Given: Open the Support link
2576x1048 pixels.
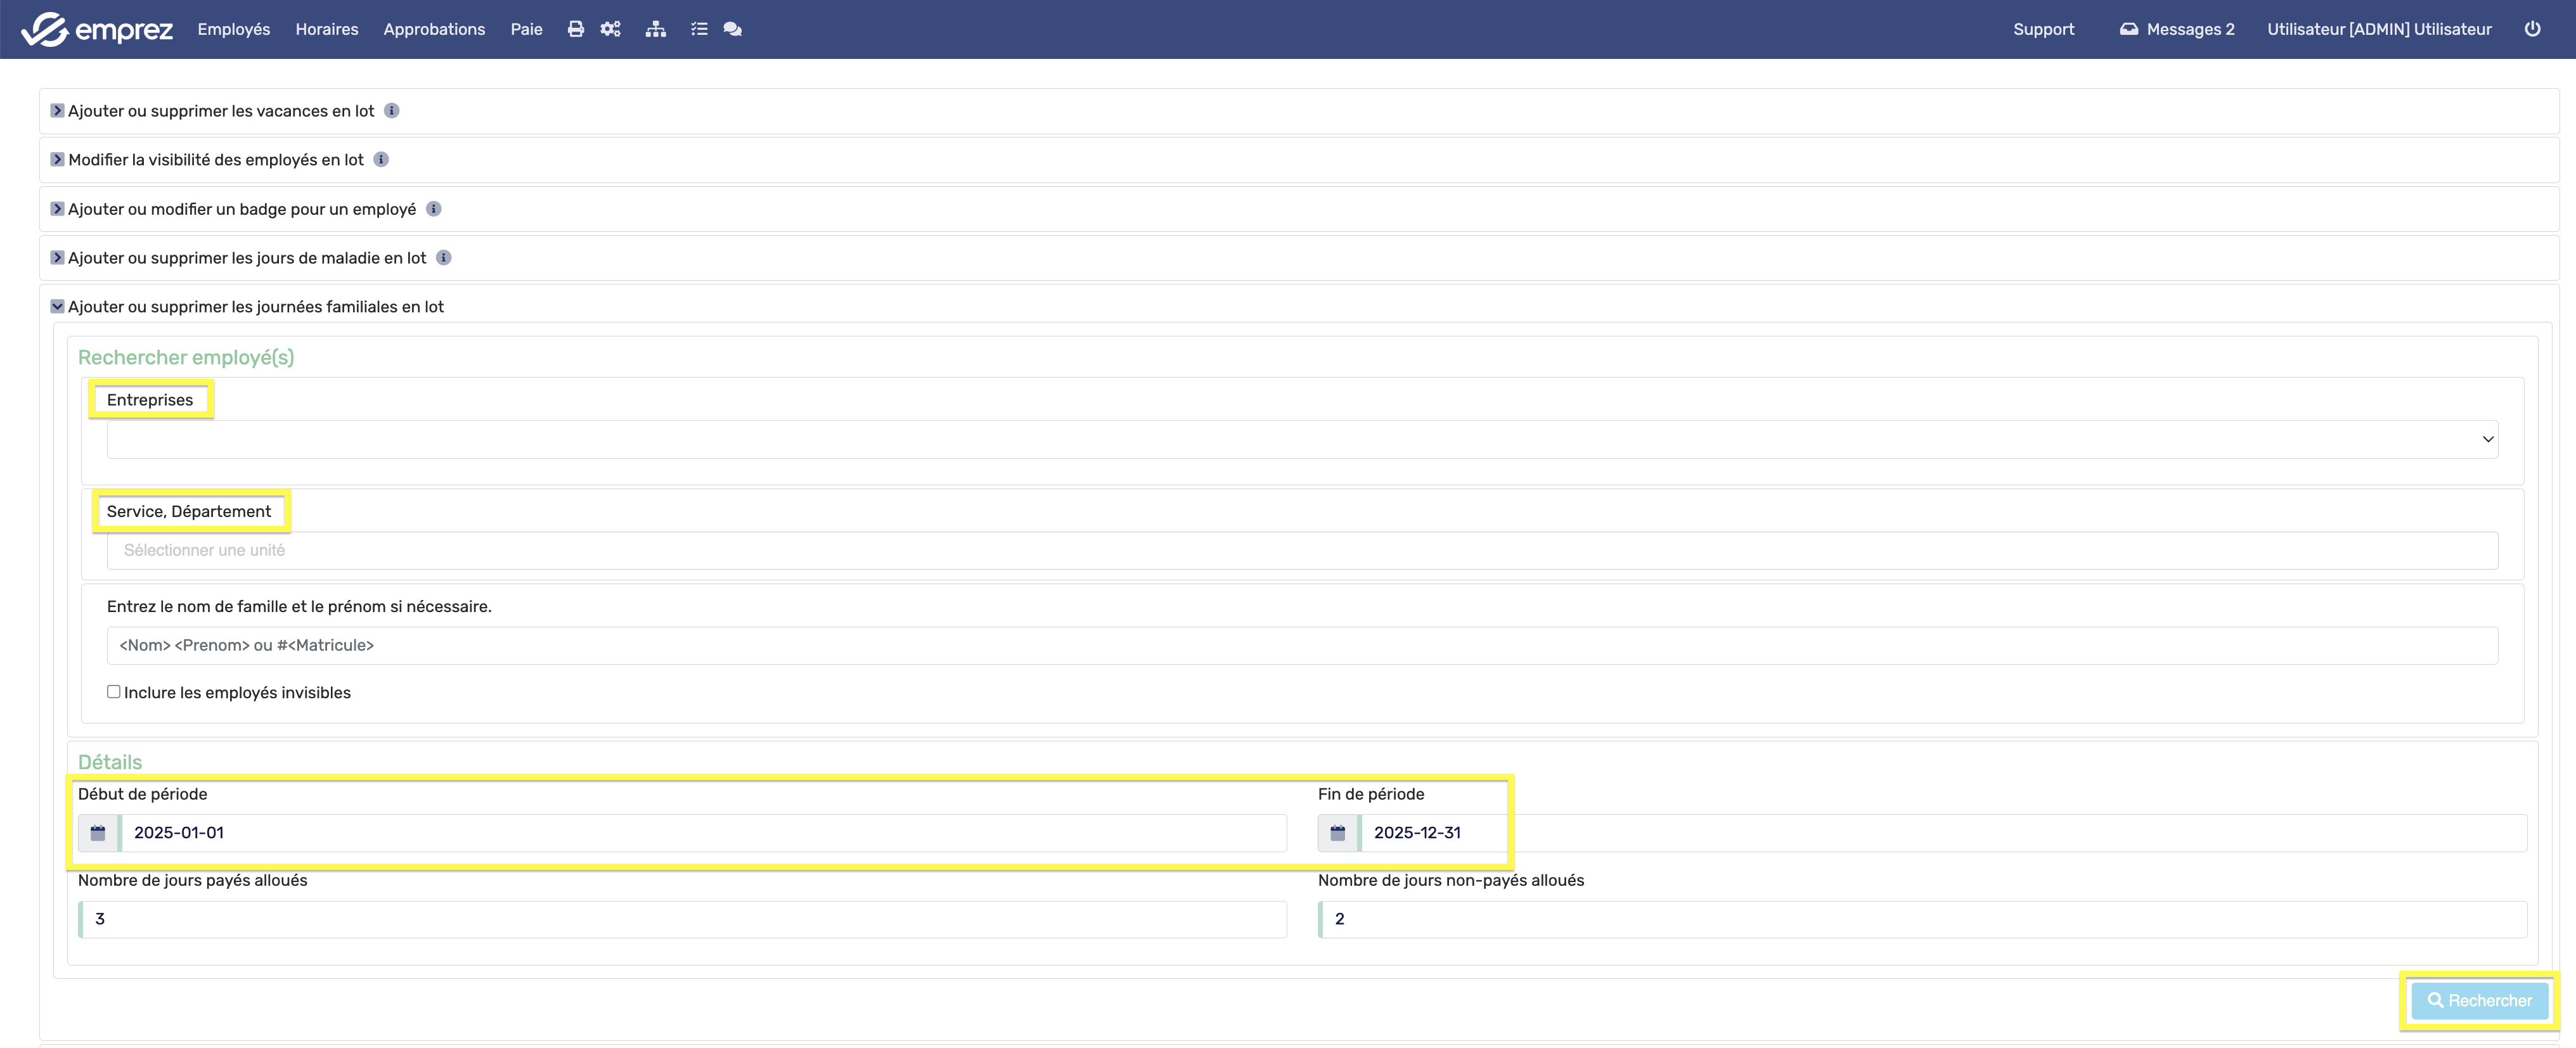Looking at the screenshot, I should coord(2043,29).
